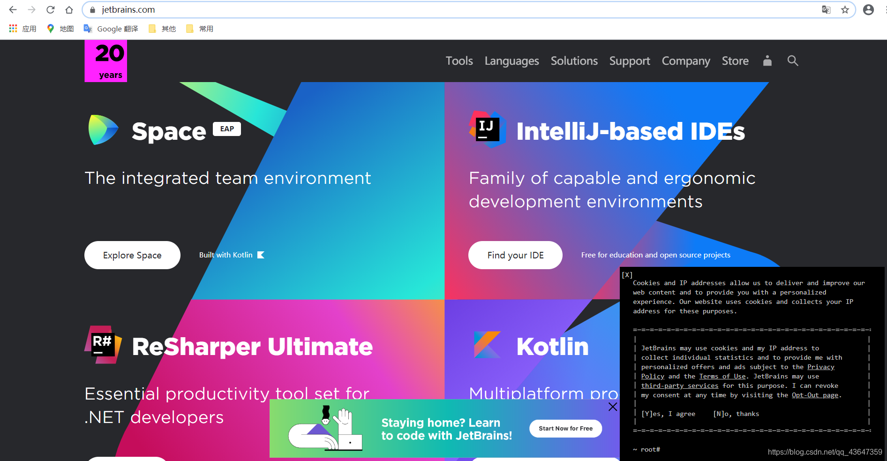Image resolution: width=887 pixels, height=461 pixels.
Task: Click the Find your IDE button
Action: point(515,255)
